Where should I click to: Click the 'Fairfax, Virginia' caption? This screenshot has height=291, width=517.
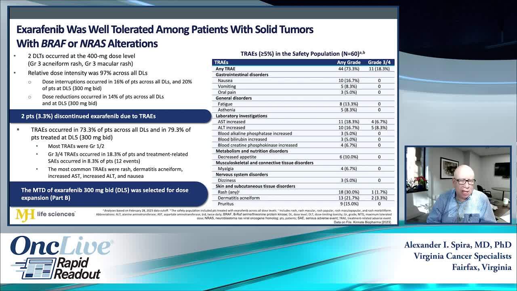point(481,267)
